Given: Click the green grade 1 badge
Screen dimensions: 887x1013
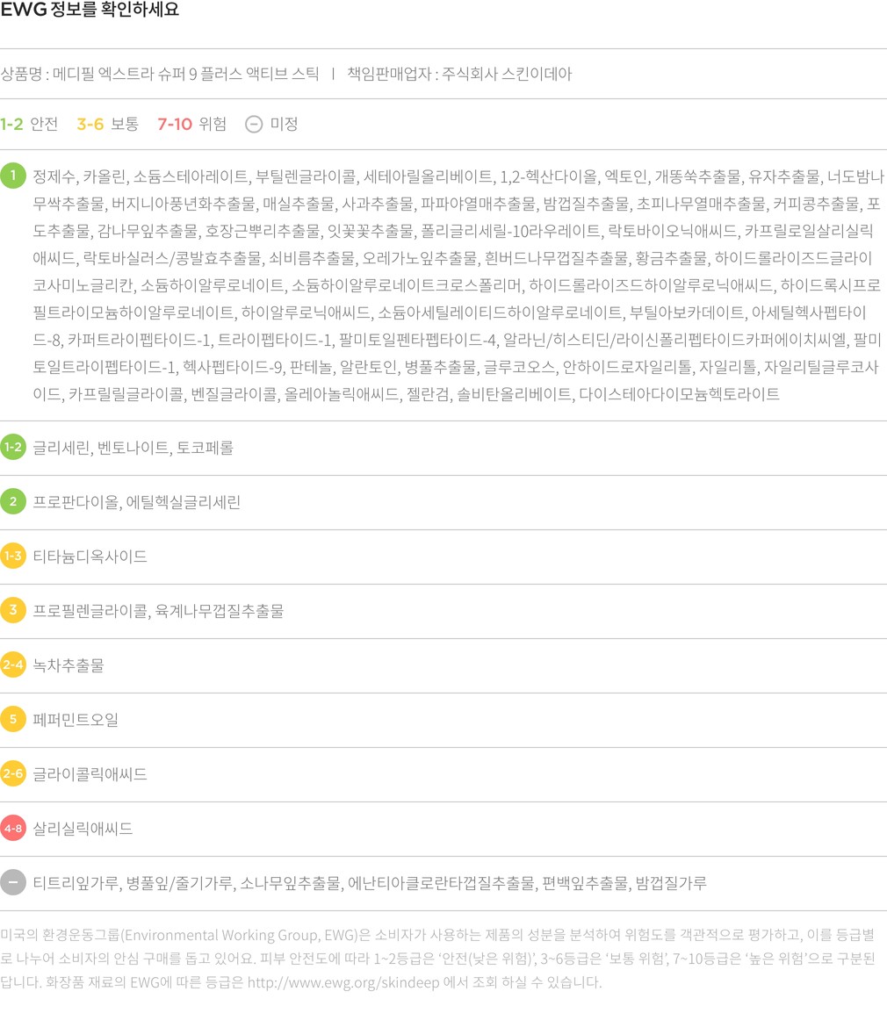Looking at the screenshot, I should 13,176.
